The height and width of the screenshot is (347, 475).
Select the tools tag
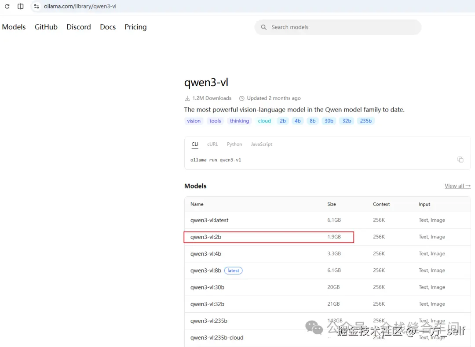[x=216, y=121]
